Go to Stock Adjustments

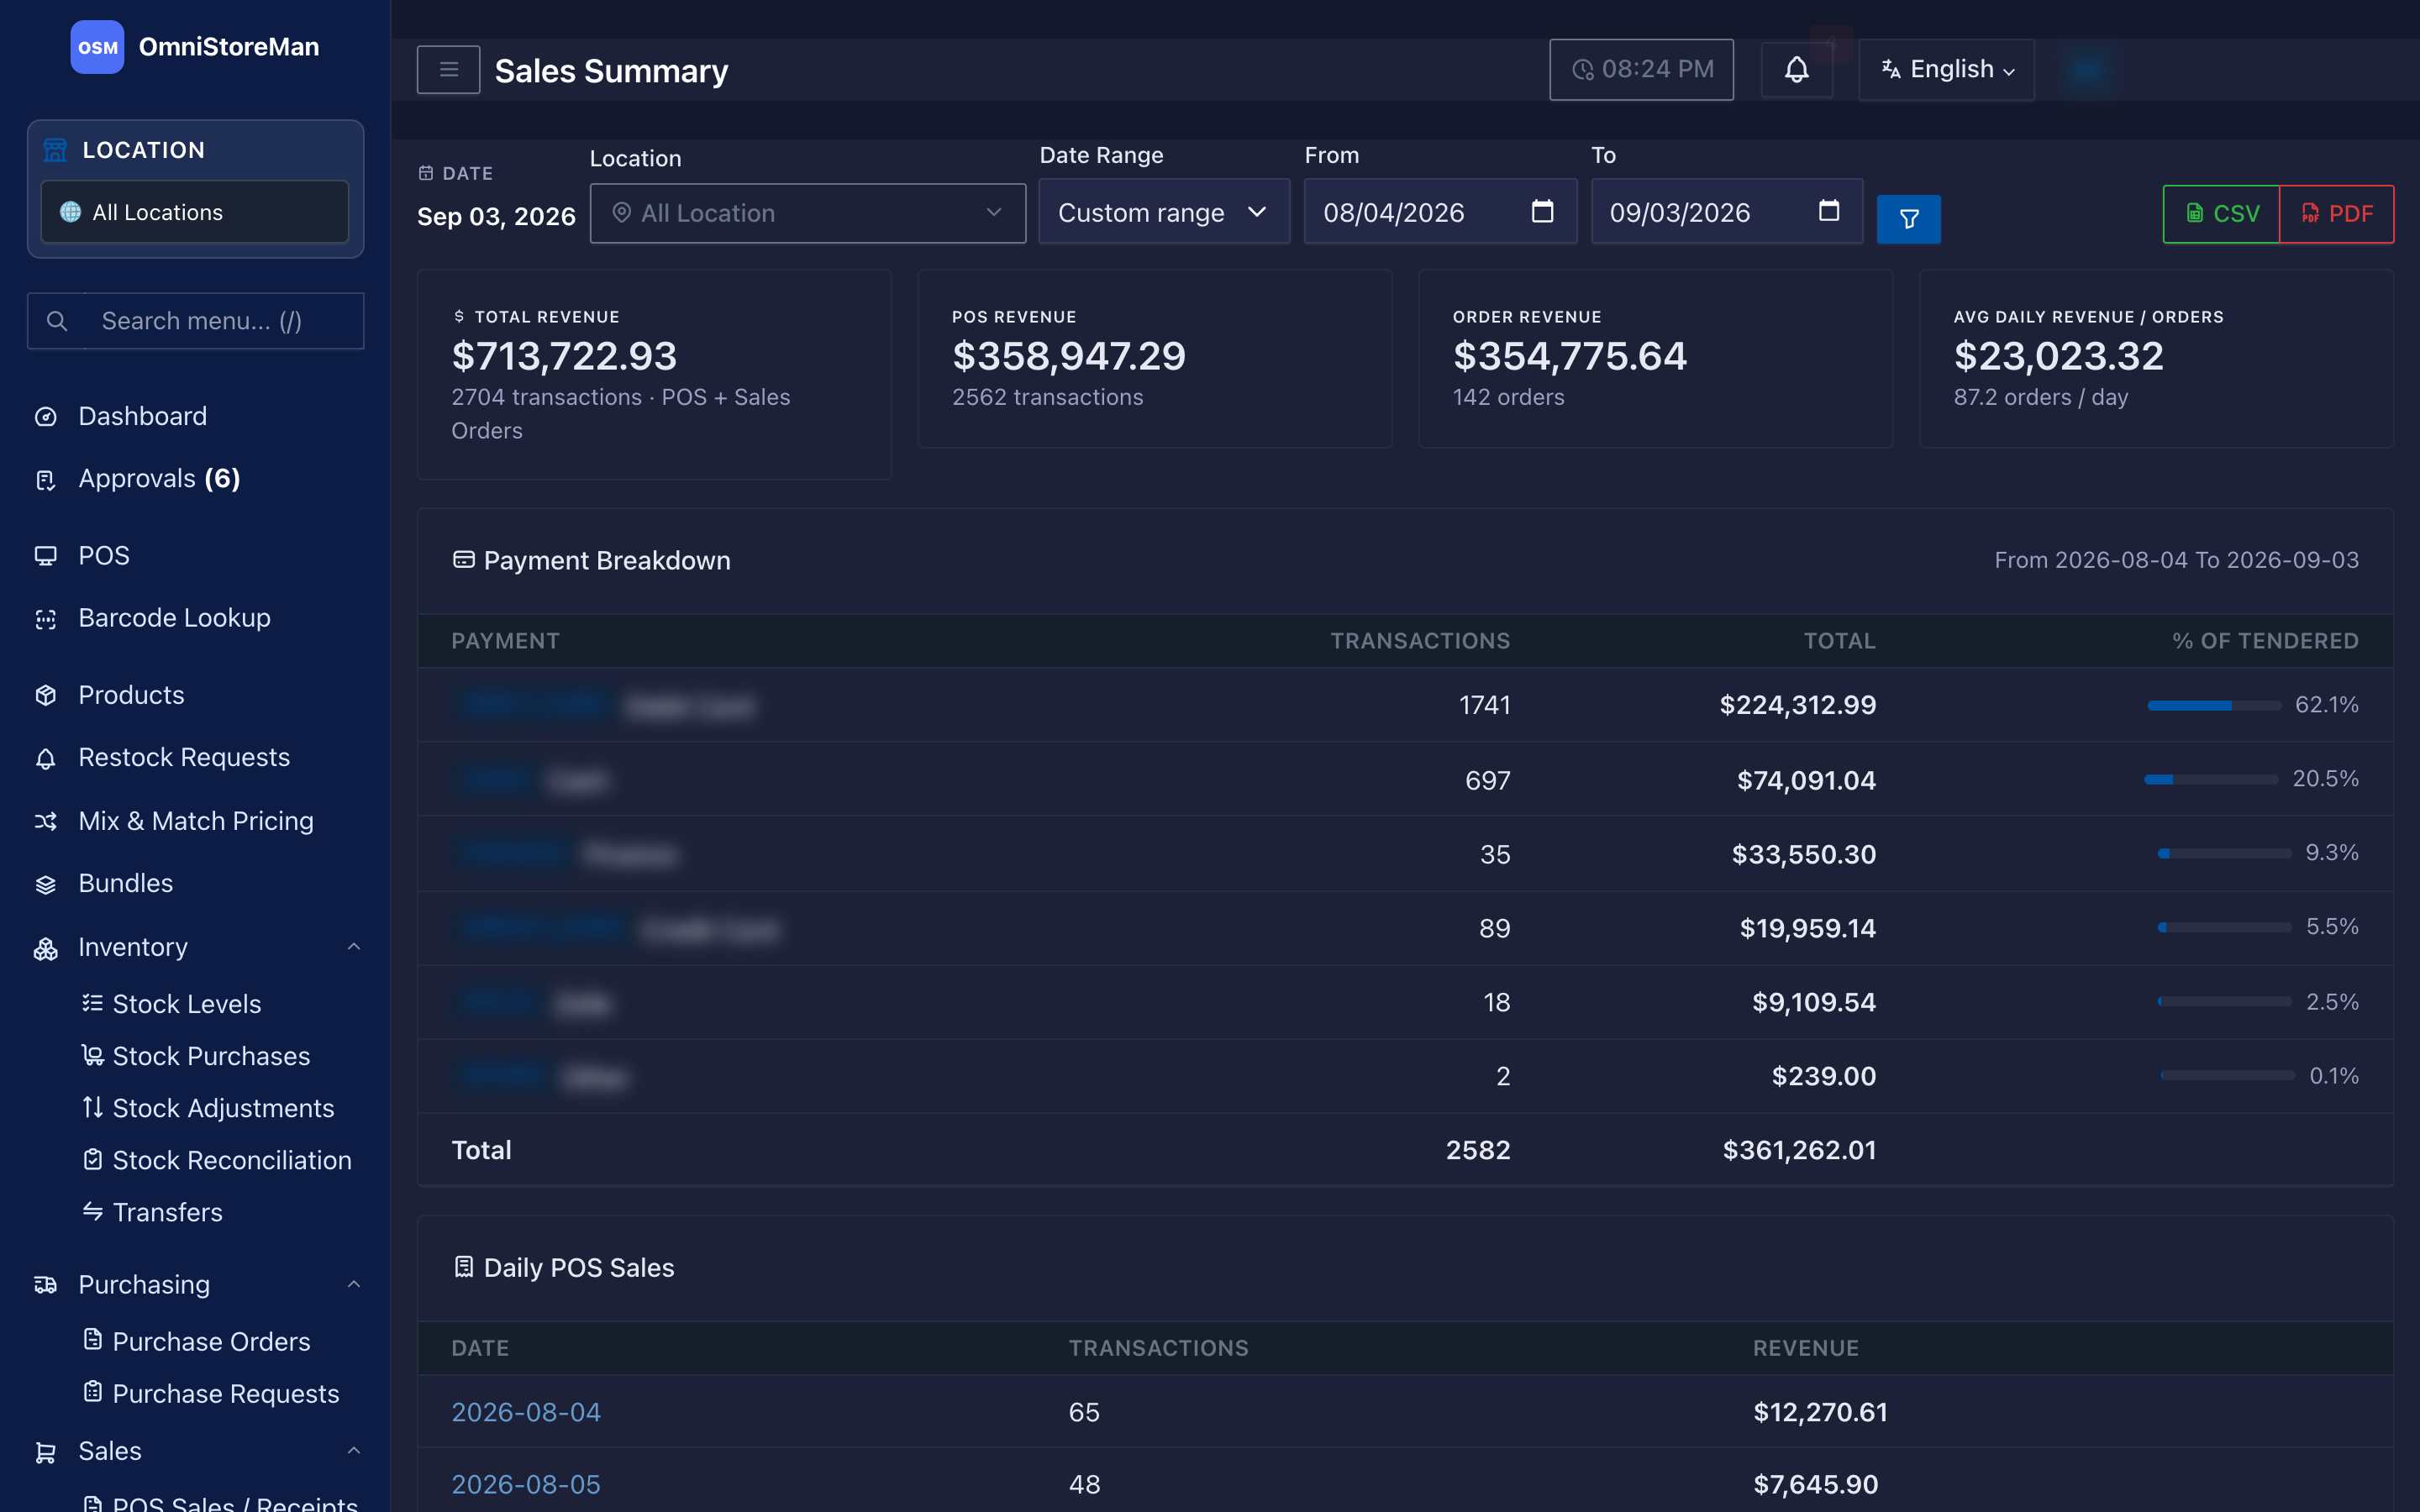pos(208,1108)
